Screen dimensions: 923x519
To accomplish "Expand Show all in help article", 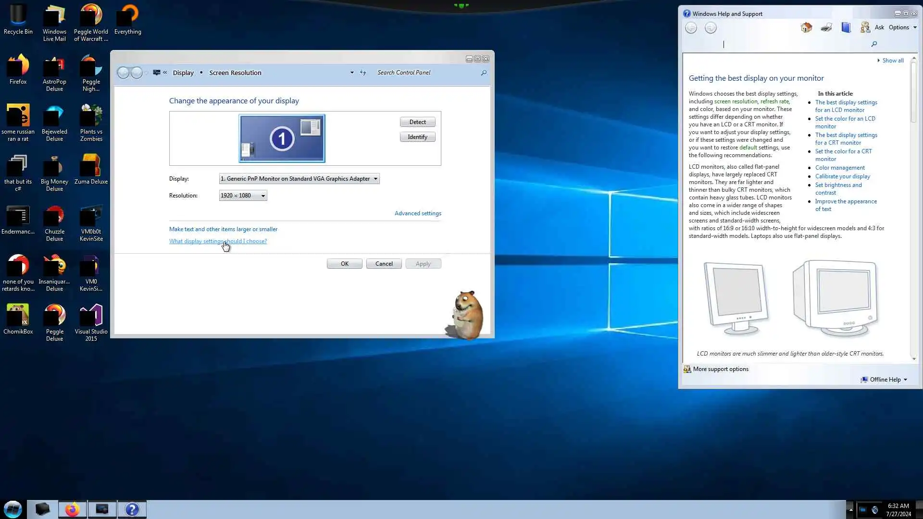I will pyautogui.click(x=892, y=61).
